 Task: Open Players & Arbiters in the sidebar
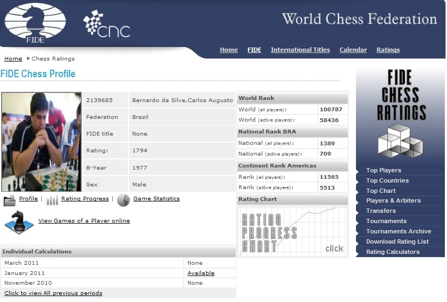click(x=393, y=200)
